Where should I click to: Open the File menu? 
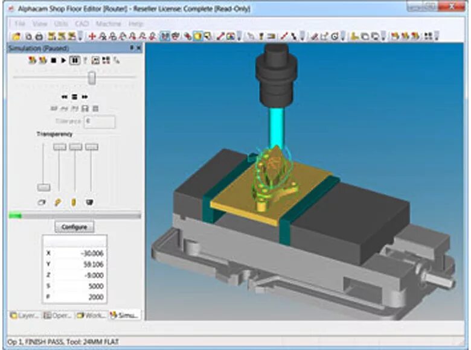[x=20, y=24]
